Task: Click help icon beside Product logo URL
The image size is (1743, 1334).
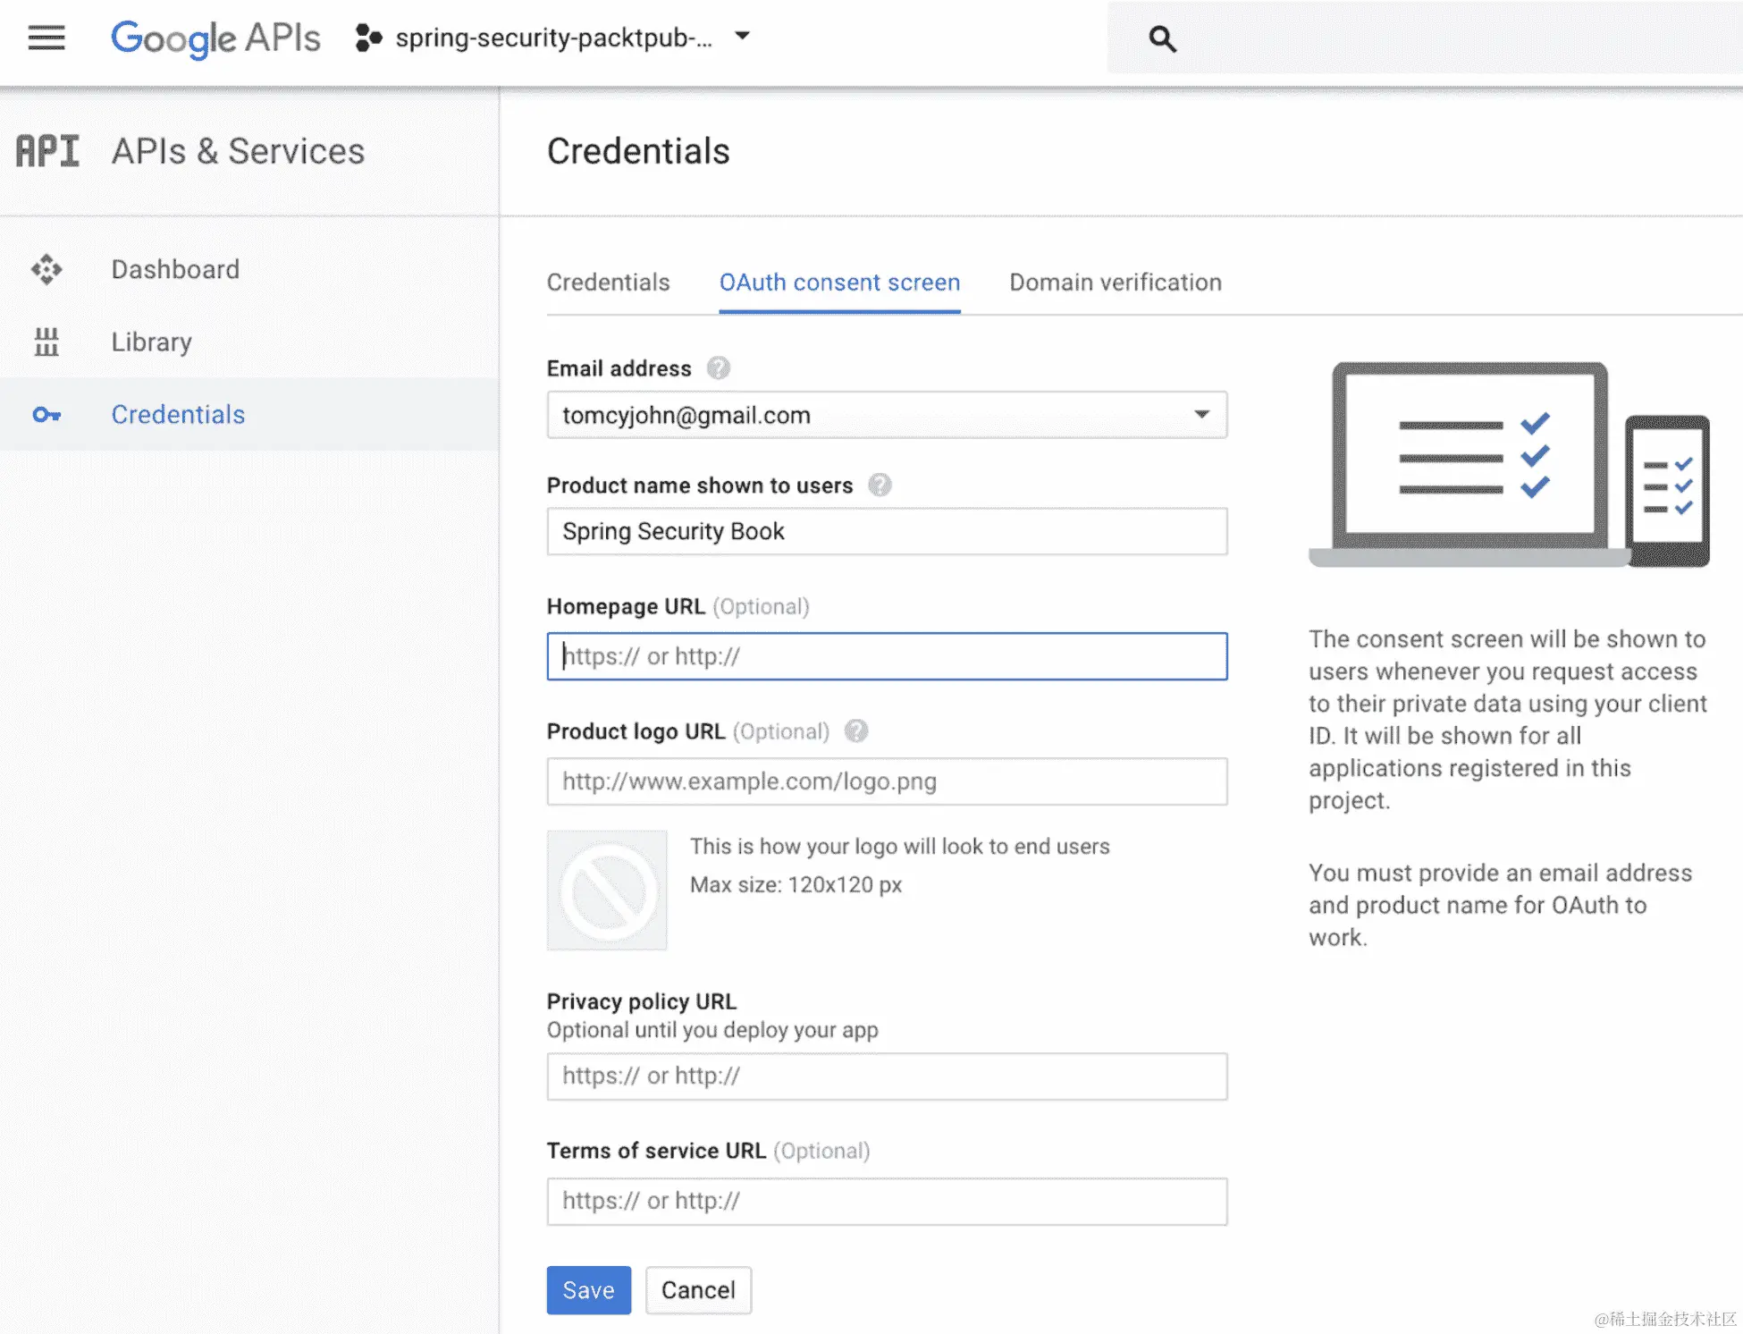Action: pos(856,731)
